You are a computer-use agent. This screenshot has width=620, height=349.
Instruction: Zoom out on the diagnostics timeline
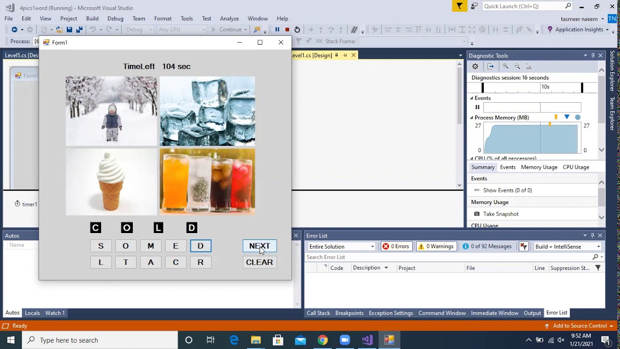(x=517, y=66)
